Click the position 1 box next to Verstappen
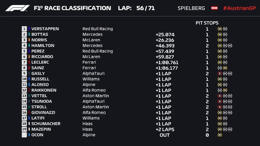The image size is (260, 146). pyautogui.click(x=24, y=29)
